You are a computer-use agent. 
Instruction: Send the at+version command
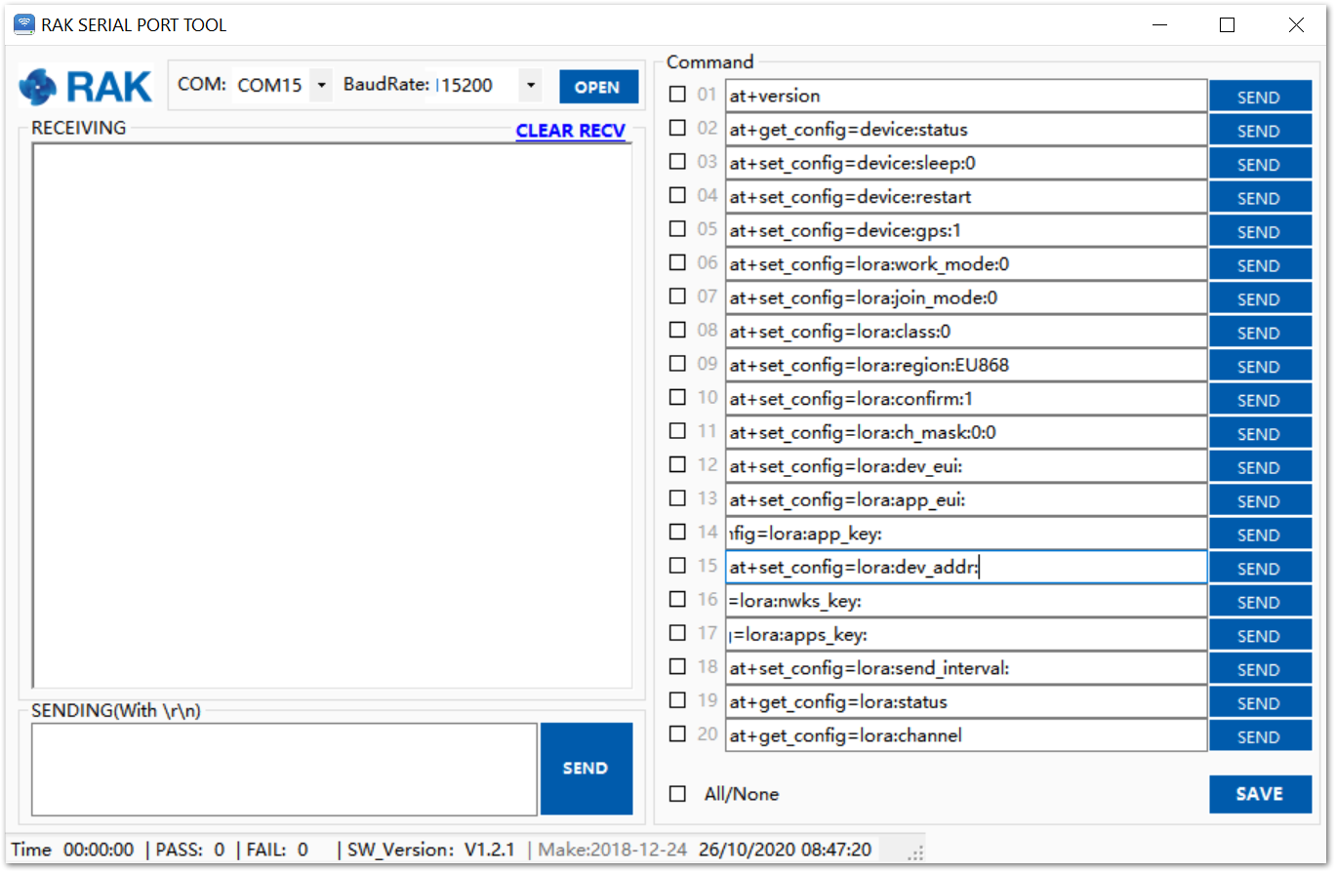[1259, 97]
